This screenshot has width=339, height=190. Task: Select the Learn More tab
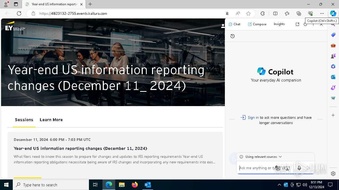tap(51, 120)
